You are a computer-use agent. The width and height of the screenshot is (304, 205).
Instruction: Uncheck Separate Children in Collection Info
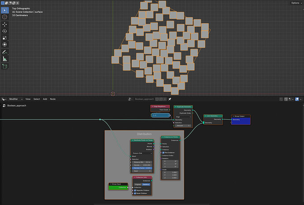[135, 190]
